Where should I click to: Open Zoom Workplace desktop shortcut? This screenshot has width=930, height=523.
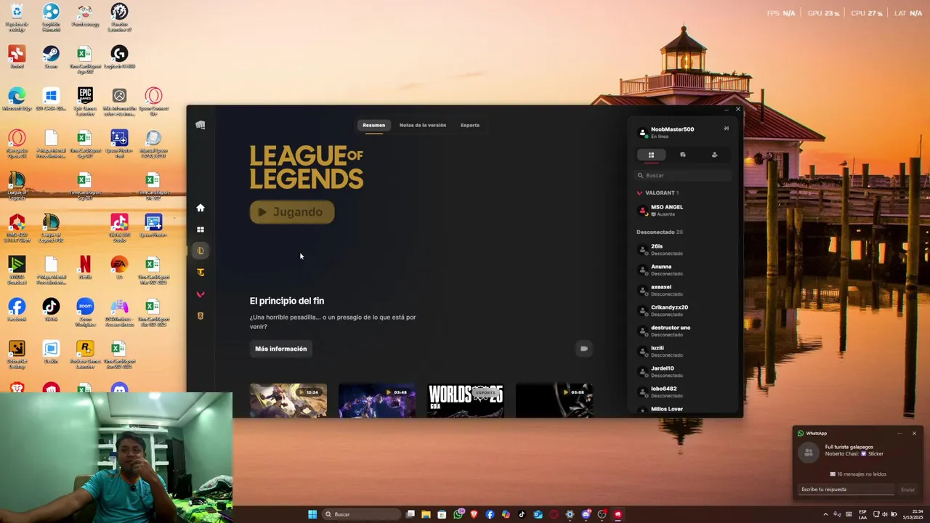coord(85,312)
